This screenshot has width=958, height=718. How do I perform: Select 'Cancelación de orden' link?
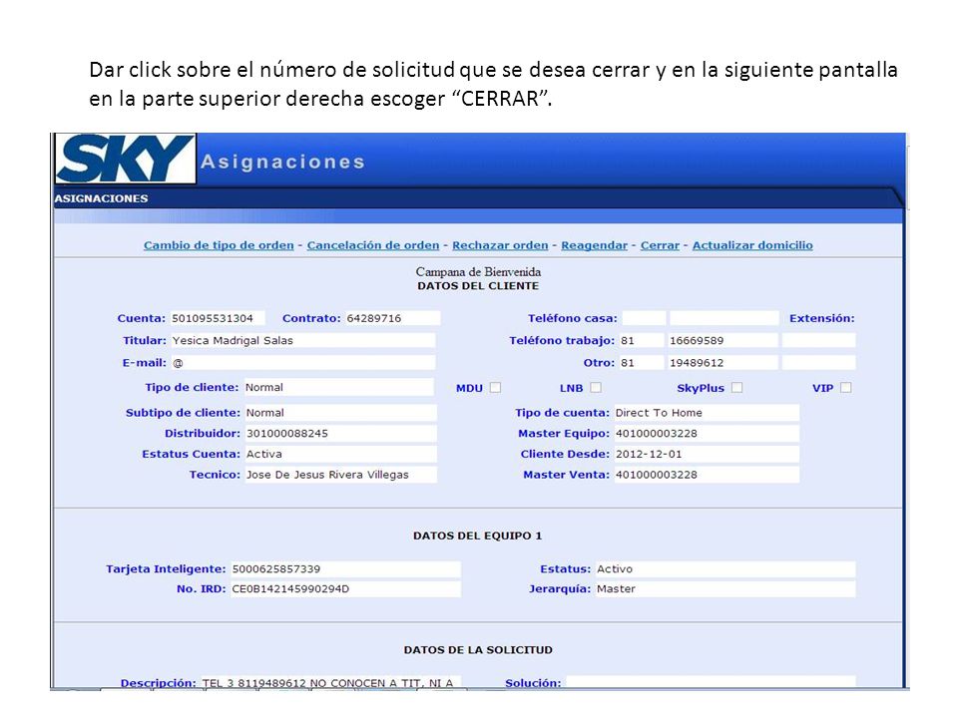(372, 245)
